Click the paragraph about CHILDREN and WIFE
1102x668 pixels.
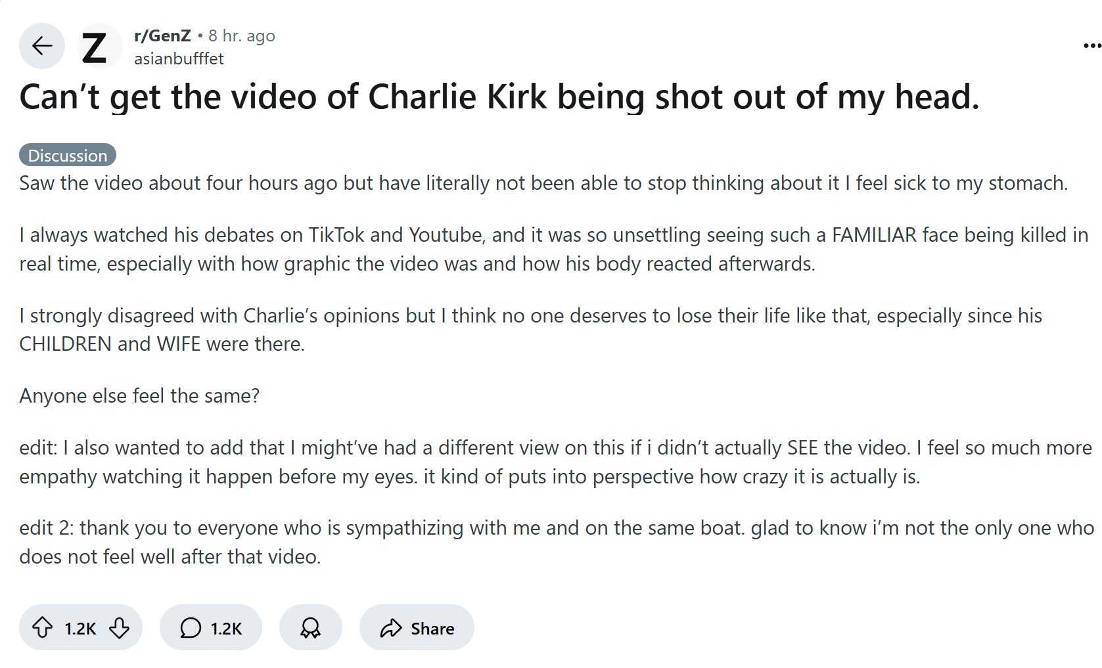click(530, 330)
